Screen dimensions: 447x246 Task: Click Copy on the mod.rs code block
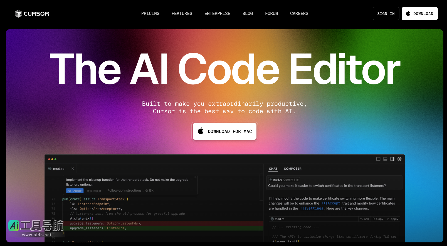coord(378,219)
